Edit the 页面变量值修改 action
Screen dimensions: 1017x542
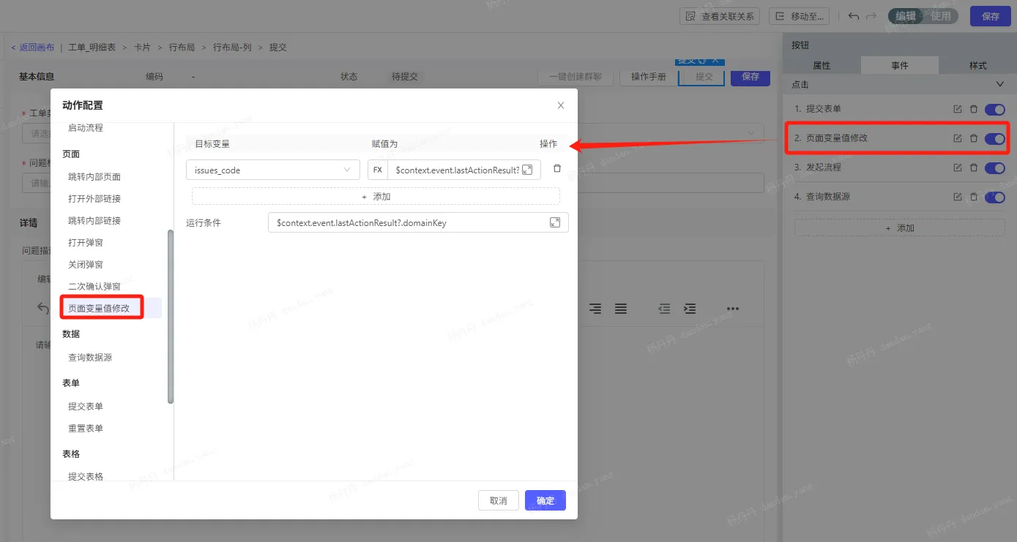tap(958, 138)
